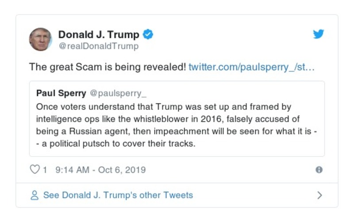Viewport: 354px width, 222px height.
Task: Open Donald J. Trump's profile photo
Action: click(41, 39)
